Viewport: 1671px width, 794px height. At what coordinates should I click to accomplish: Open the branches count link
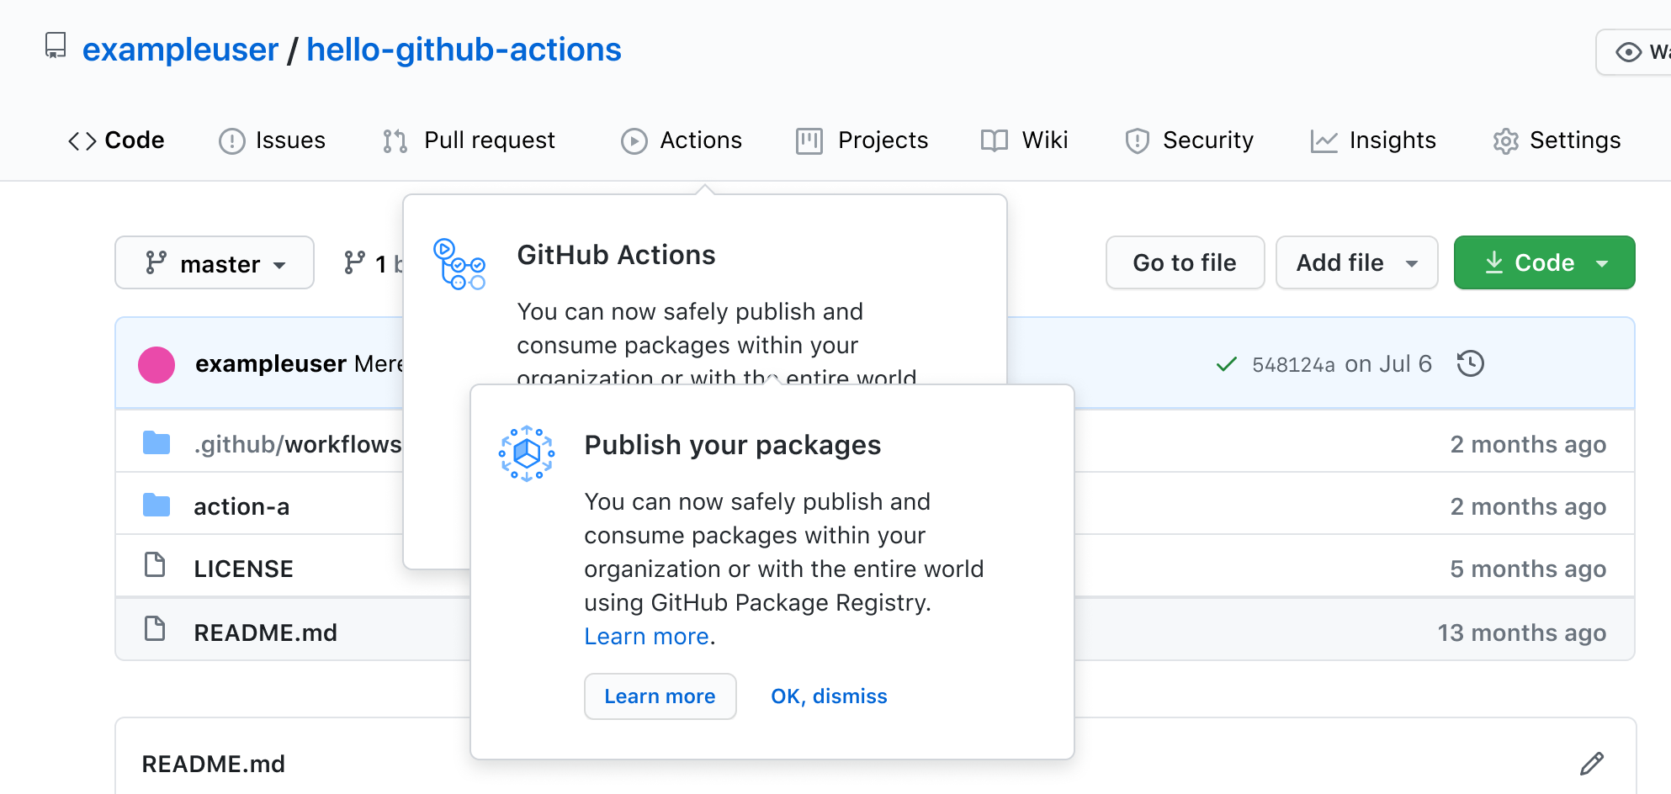click(x=373, y=263)
